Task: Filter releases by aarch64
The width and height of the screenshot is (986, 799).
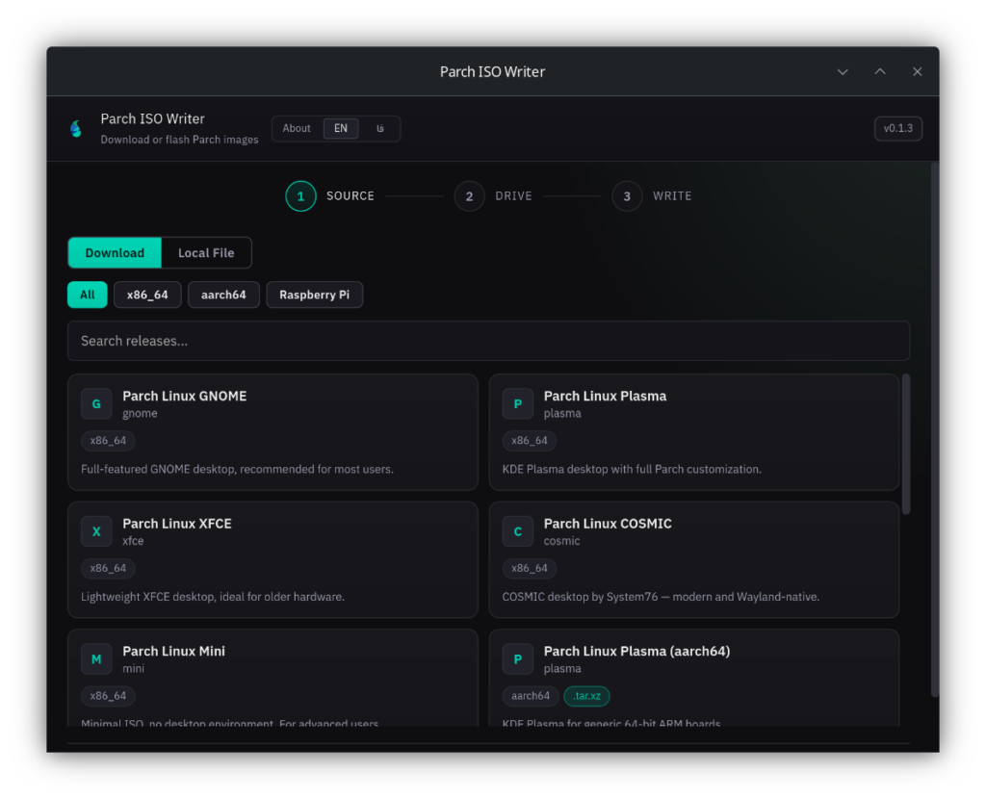Action: [x=223, y=295]
